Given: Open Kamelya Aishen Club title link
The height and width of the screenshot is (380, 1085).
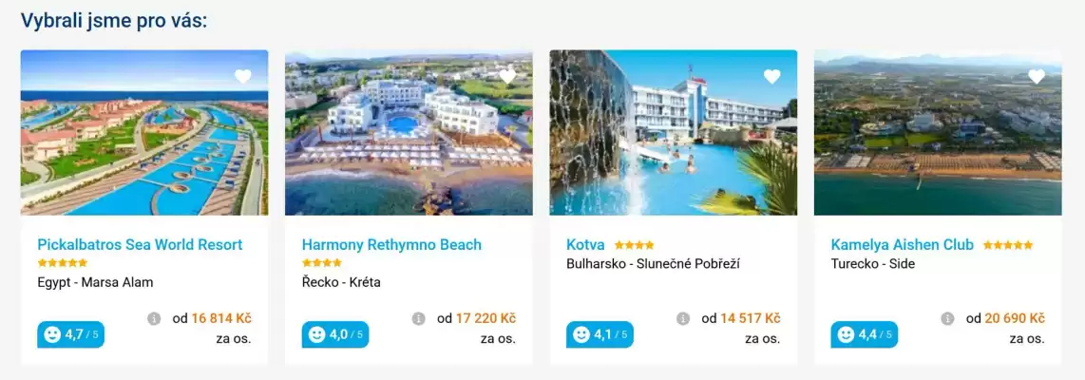Looking at the screenshot, I should 903,245.
